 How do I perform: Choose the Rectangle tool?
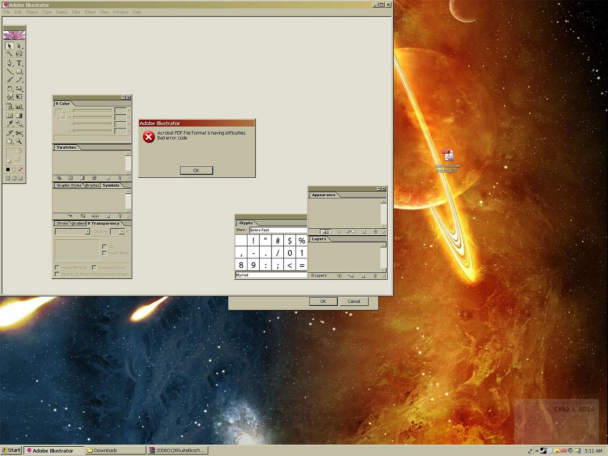pyautogui.click(x=19, y=71)
